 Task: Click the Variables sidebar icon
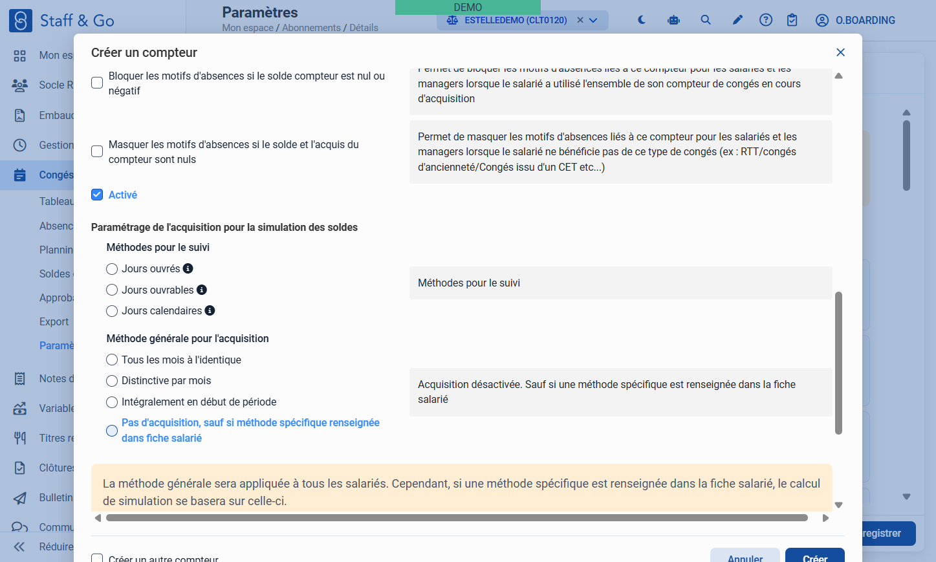(x=20, y=408)
